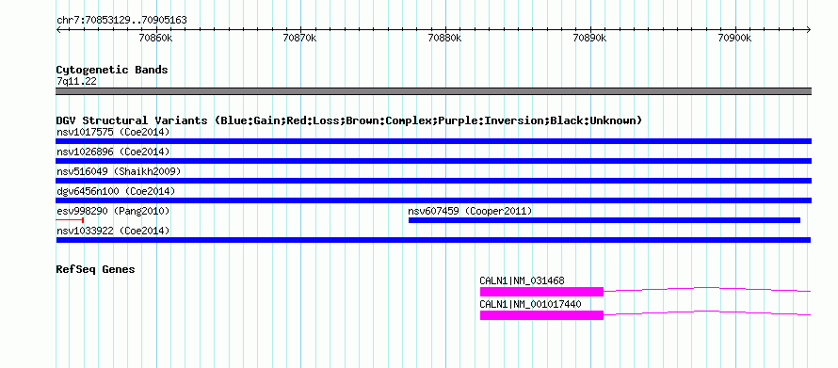Click the Cytogenetic Bands track title
This screenshot has width=838, height=368.
(112, 70)
